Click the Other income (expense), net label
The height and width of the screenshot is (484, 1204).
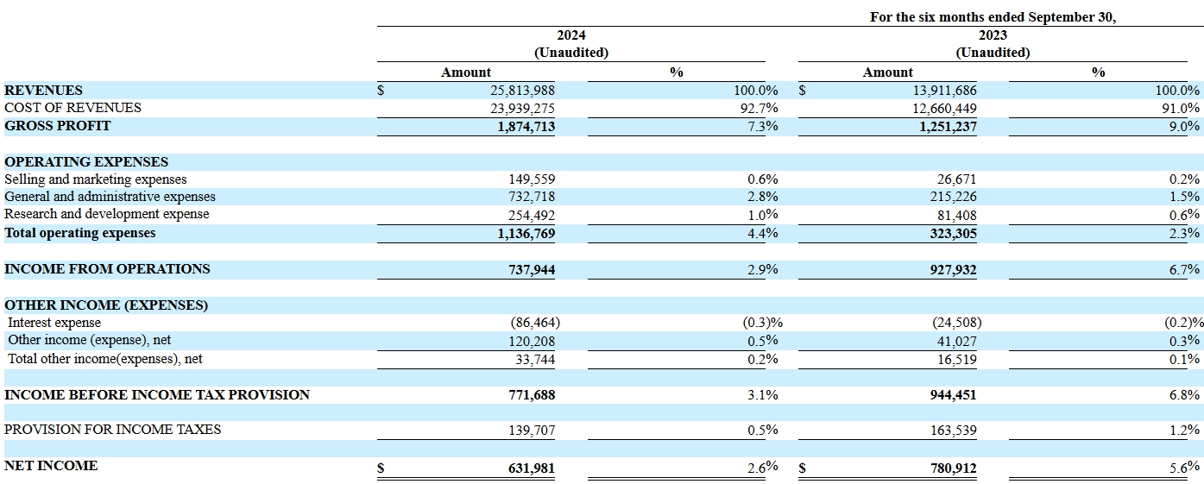coord(90,340)
